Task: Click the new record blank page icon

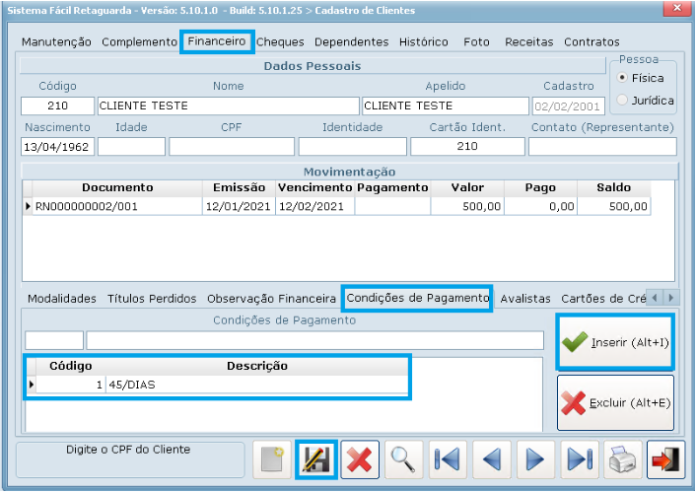Action: point(272,460)
